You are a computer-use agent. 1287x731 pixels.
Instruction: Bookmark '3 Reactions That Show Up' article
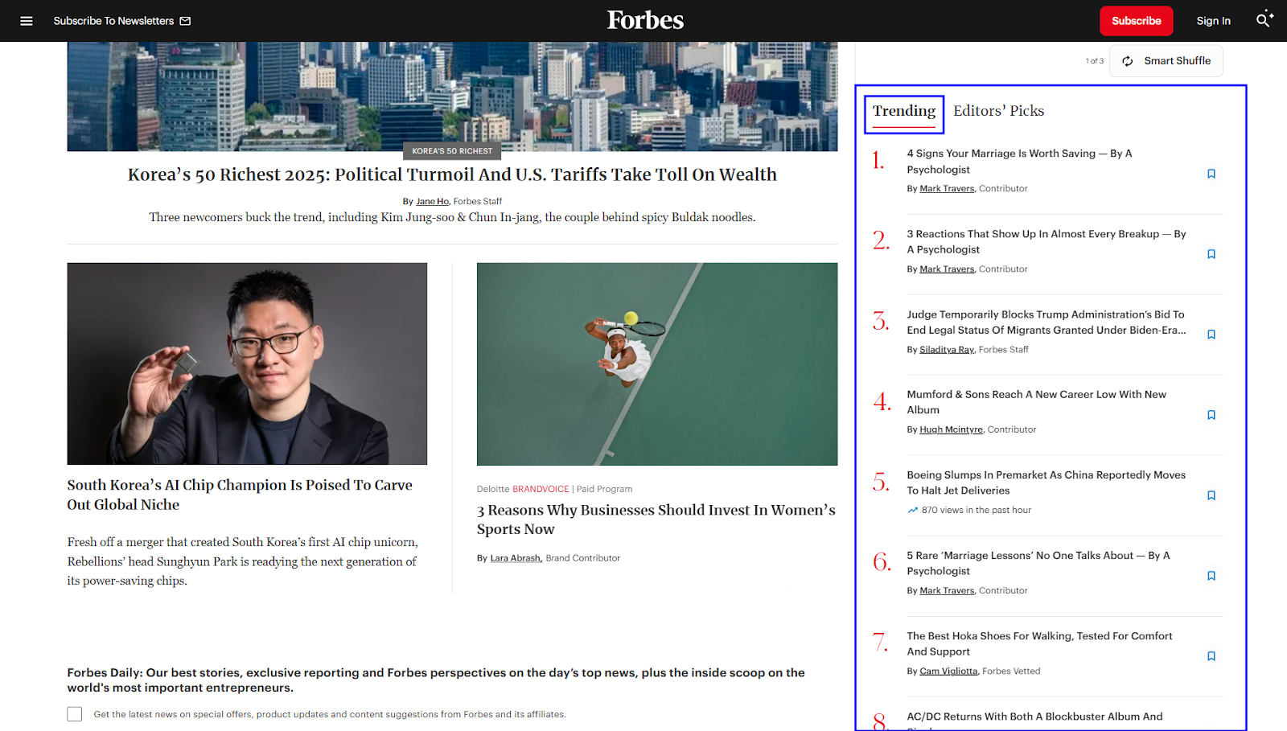click(1211, 254)
